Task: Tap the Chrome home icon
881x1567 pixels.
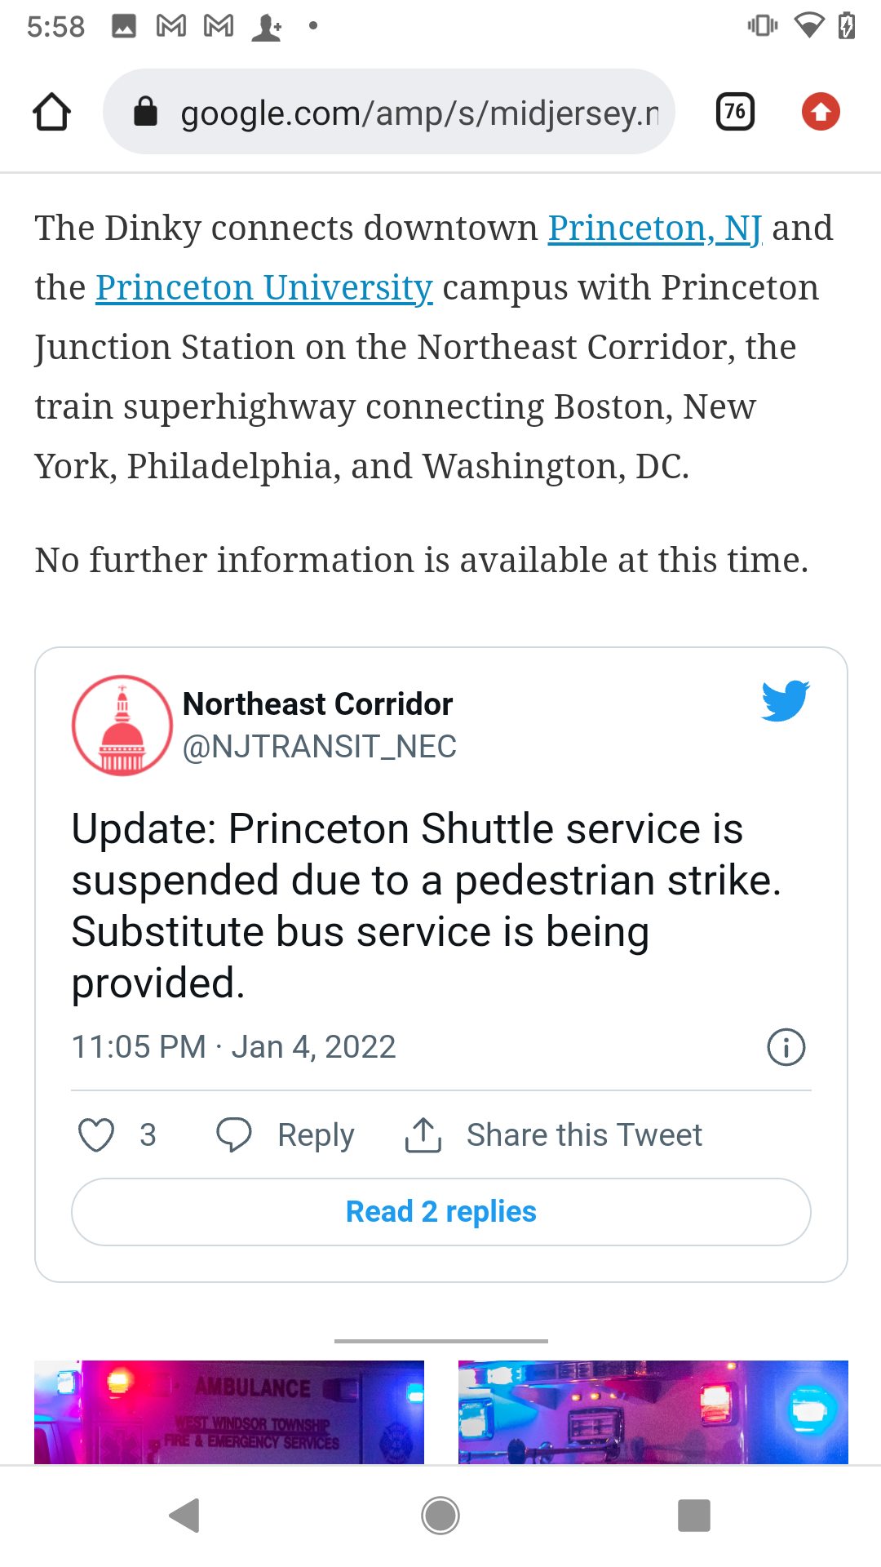Action: (x=51, y=112)
